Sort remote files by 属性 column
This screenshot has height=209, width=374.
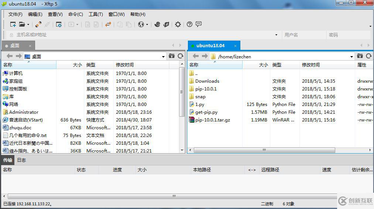tap(364, 65)
